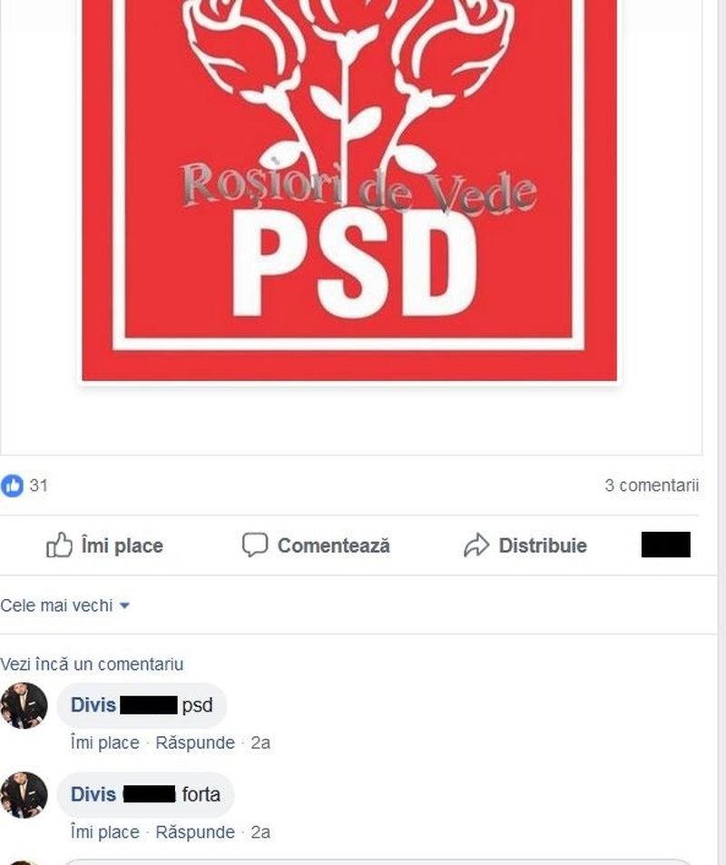Click the Comentează speech bubble icon
726x865 pixels.
pos(255,545)
